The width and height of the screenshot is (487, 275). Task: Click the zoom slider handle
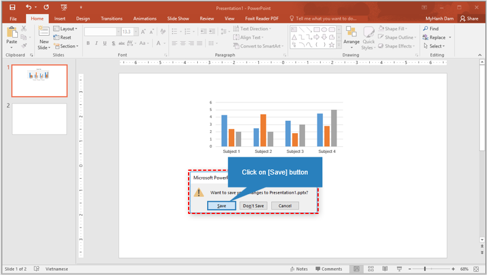click(425, 269)
